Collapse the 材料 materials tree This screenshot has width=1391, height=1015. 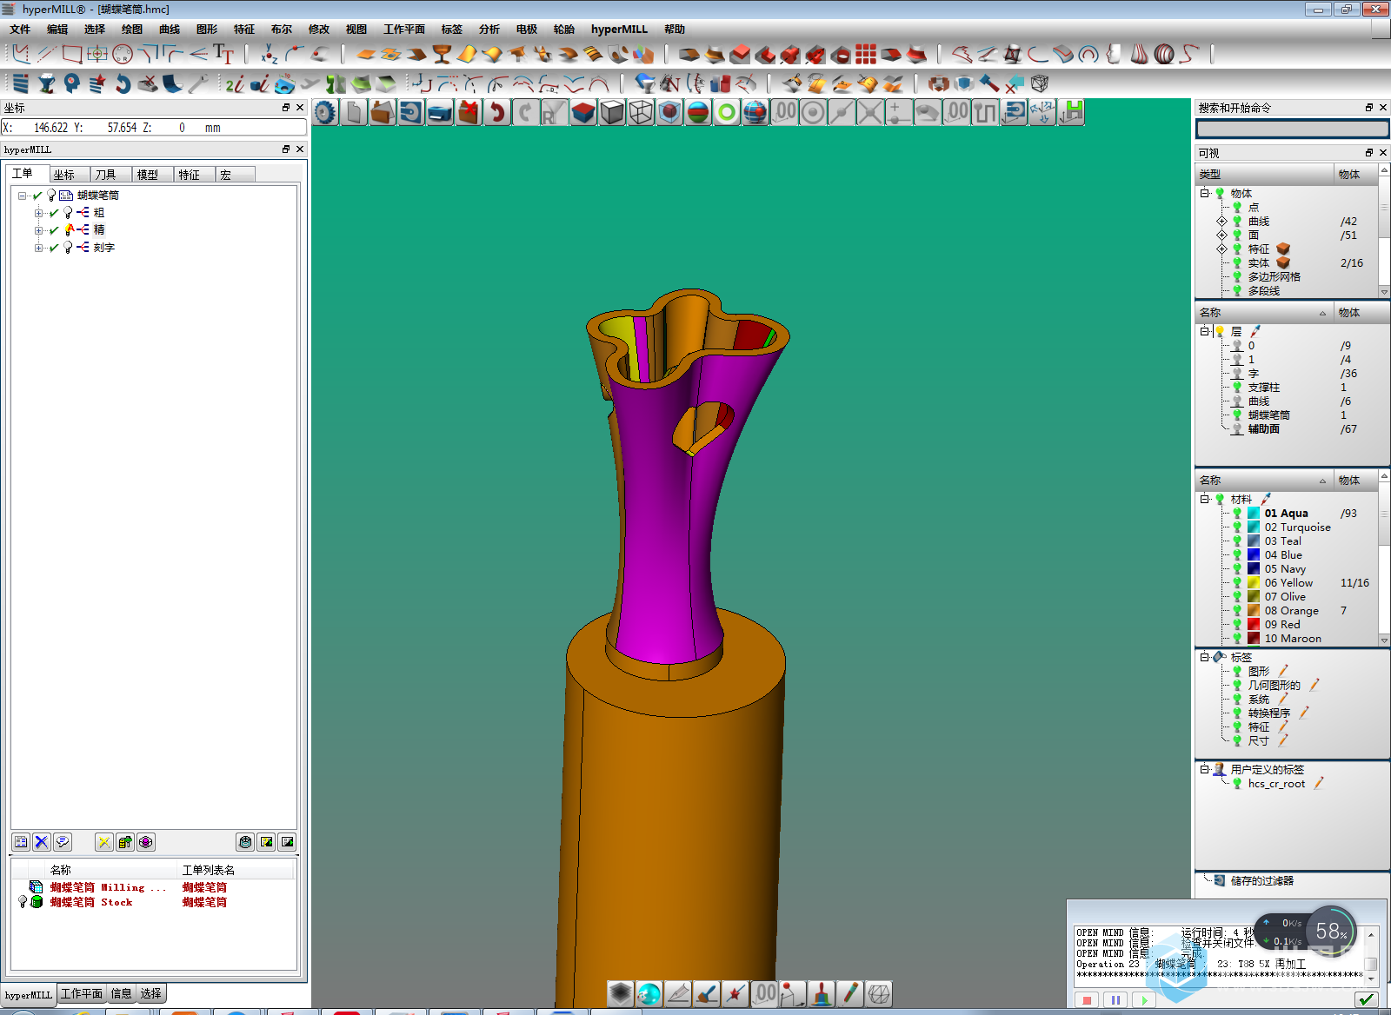tap(1205, 500)
